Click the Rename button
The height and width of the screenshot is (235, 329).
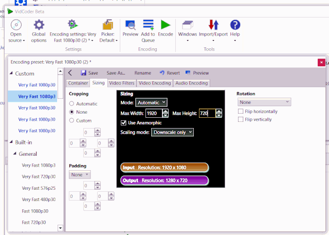click(x=143, y=73)
